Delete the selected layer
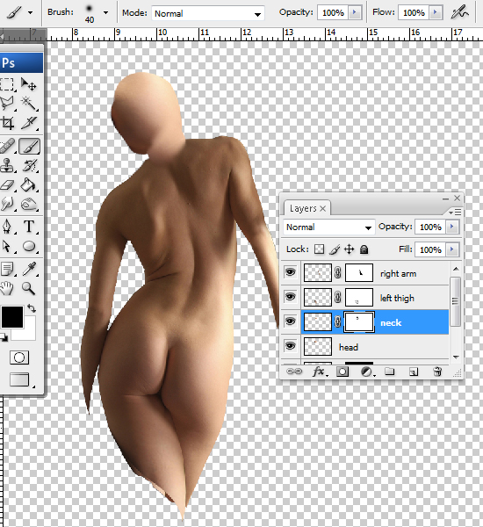This screenshot has width=483, height=527. click(x=437, y=372)
